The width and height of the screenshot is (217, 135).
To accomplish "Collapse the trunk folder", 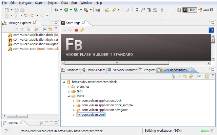I will pos(69,96).
